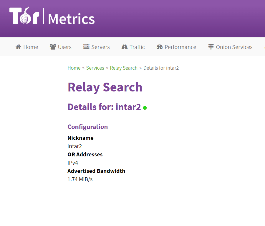Viewport: 265px width, 226px height.
Task: Click 'Details for intar2' breadcrumb text
Action: tap(161, 68)
